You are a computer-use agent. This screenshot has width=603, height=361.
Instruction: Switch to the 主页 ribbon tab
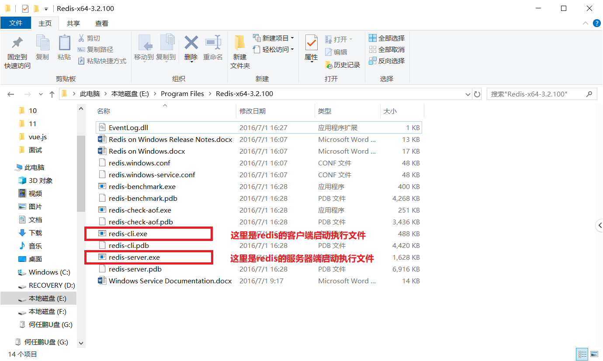pyautogui.click(x=45, y=23)
